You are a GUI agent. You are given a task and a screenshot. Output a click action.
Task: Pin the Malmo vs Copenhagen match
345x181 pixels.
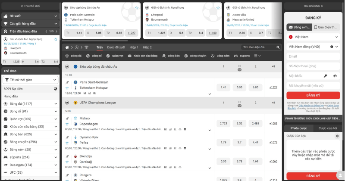(67, 119)
